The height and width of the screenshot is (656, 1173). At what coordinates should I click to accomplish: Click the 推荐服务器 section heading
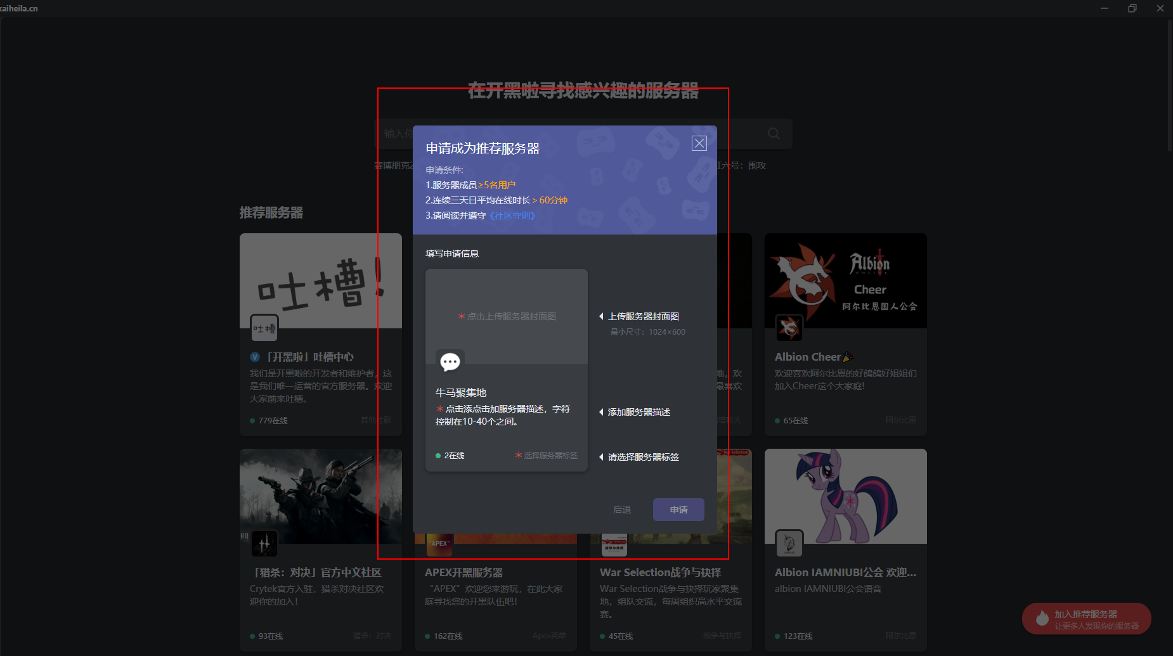point(271,213)
